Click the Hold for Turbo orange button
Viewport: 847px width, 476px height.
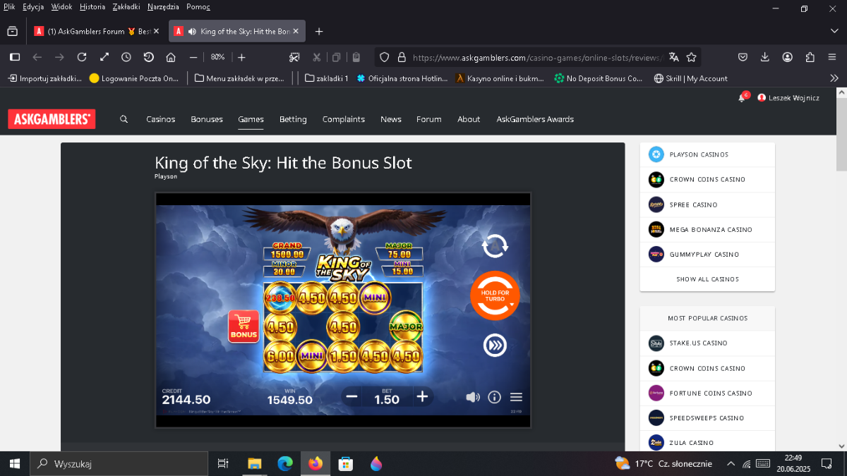click(x=495, y=295)
